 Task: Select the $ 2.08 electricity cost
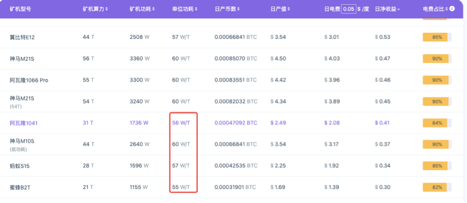click(332, 123)
